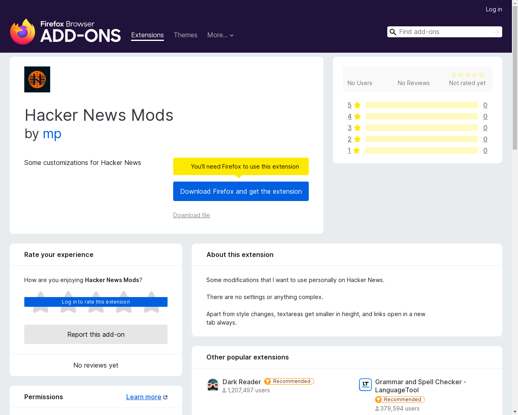Click the Hacker News Mods extension icon
Viewport: 518px width, 415px height.
[37, 79]
